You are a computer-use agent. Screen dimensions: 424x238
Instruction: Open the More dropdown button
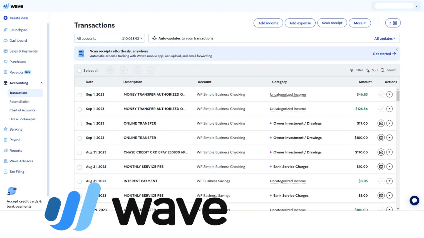(360, 23)
